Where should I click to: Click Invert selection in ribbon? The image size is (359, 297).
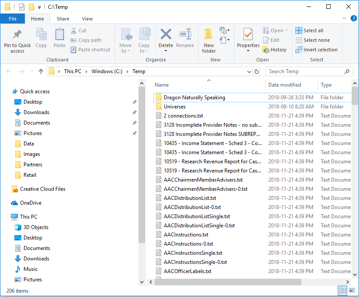point(316,50)
